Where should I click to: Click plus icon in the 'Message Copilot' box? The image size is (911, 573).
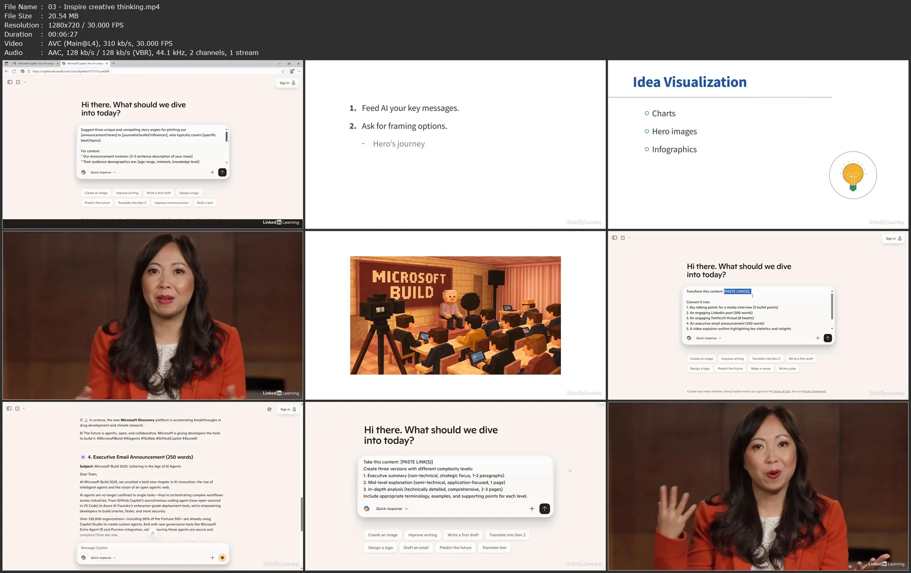(x=212, y=558)
